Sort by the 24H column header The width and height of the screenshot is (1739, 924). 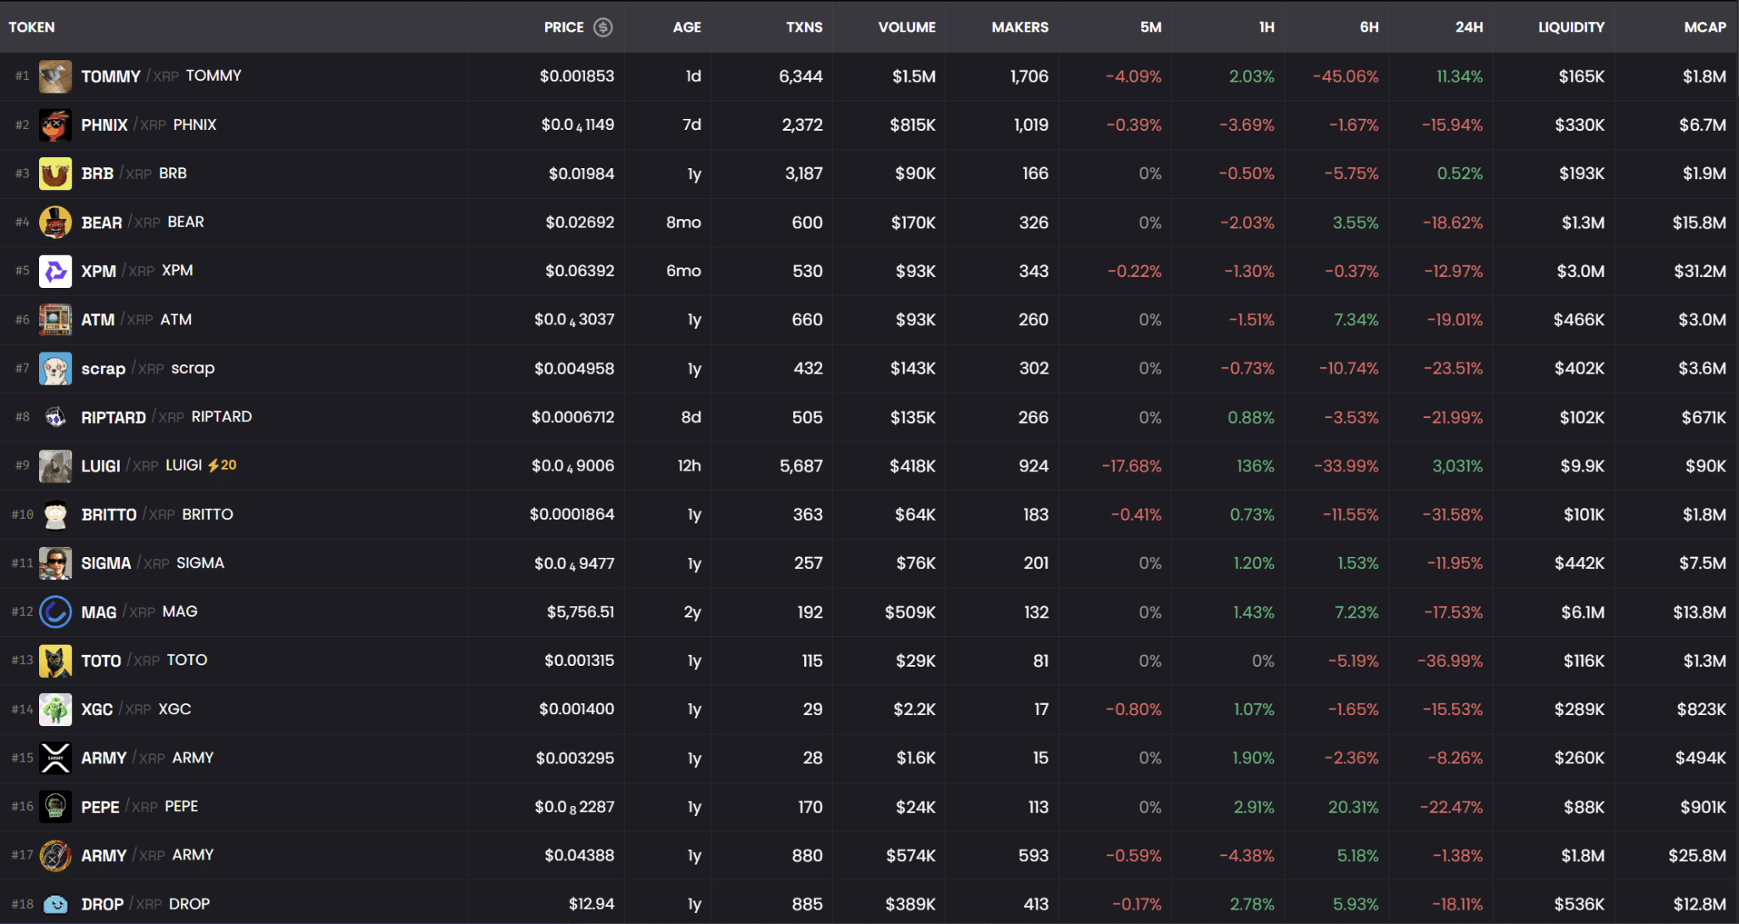[x=1468, y=27]
